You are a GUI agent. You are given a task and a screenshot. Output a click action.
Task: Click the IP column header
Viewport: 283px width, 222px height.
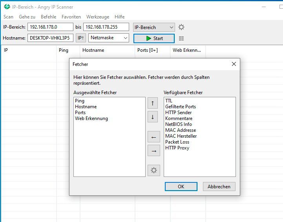point(29,50)
